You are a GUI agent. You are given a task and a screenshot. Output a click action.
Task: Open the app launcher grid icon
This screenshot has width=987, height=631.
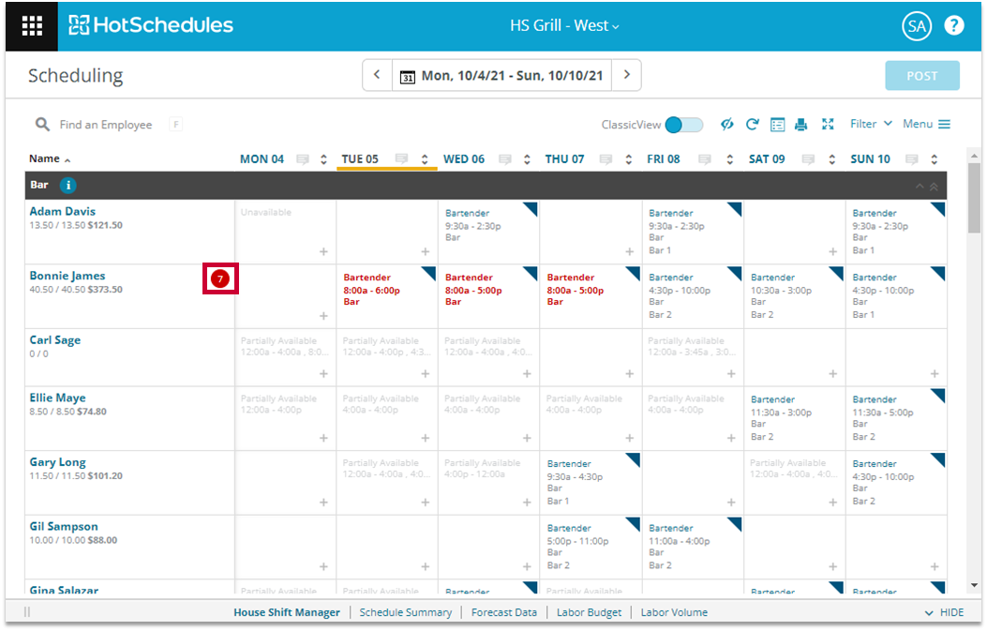(x=32, y=26)
